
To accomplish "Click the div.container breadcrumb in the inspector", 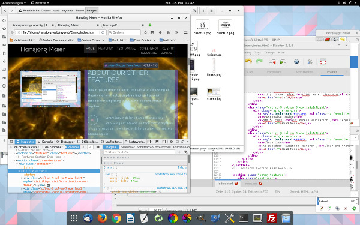I will click(x=54, y=147).
